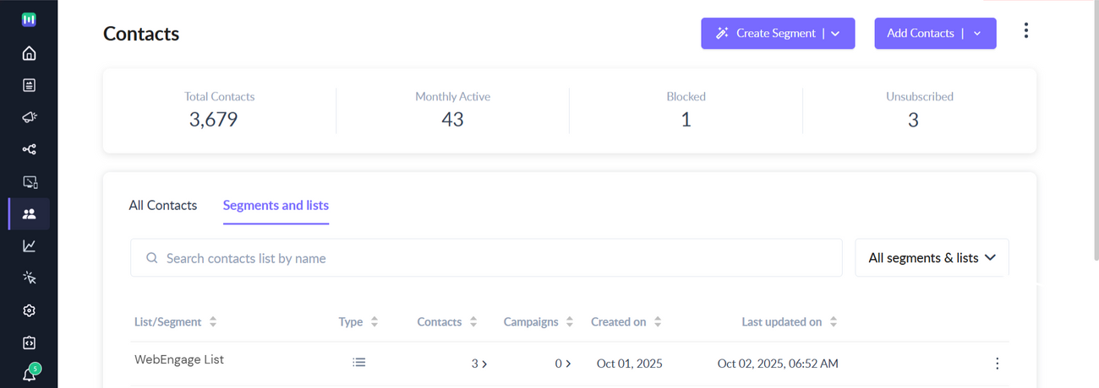Image resolution: width=1099 pixels, height=388 pixels.
Task: Expand the Add Contacts dropdown arrow
Action: 977,34
